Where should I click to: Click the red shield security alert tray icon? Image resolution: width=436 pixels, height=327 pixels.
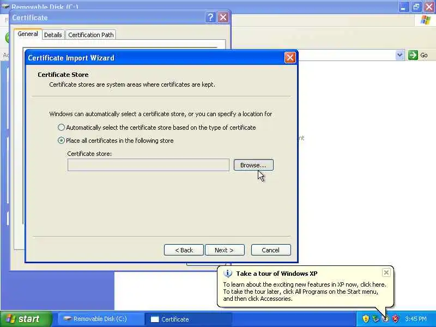pyautogui.click(x=395, y=319)
